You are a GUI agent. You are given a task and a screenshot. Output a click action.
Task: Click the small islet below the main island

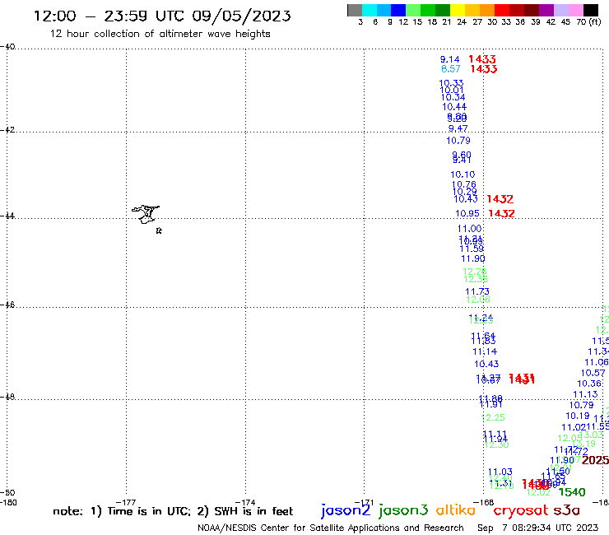[x=159, y=230]
